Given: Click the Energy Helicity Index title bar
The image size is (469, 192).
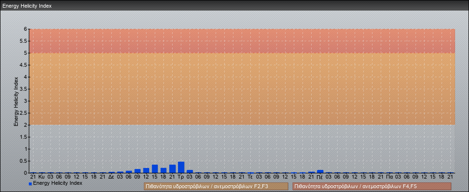Looking at the screenshot, I should pyautogui.click(x=234, y=6).
